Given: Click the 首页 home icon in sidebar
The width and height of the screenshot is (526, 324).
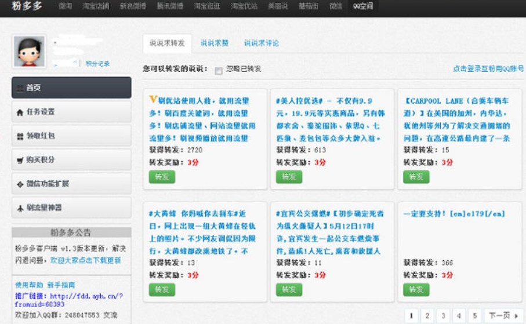Looking at the screenshot, I should coord(20,88).
